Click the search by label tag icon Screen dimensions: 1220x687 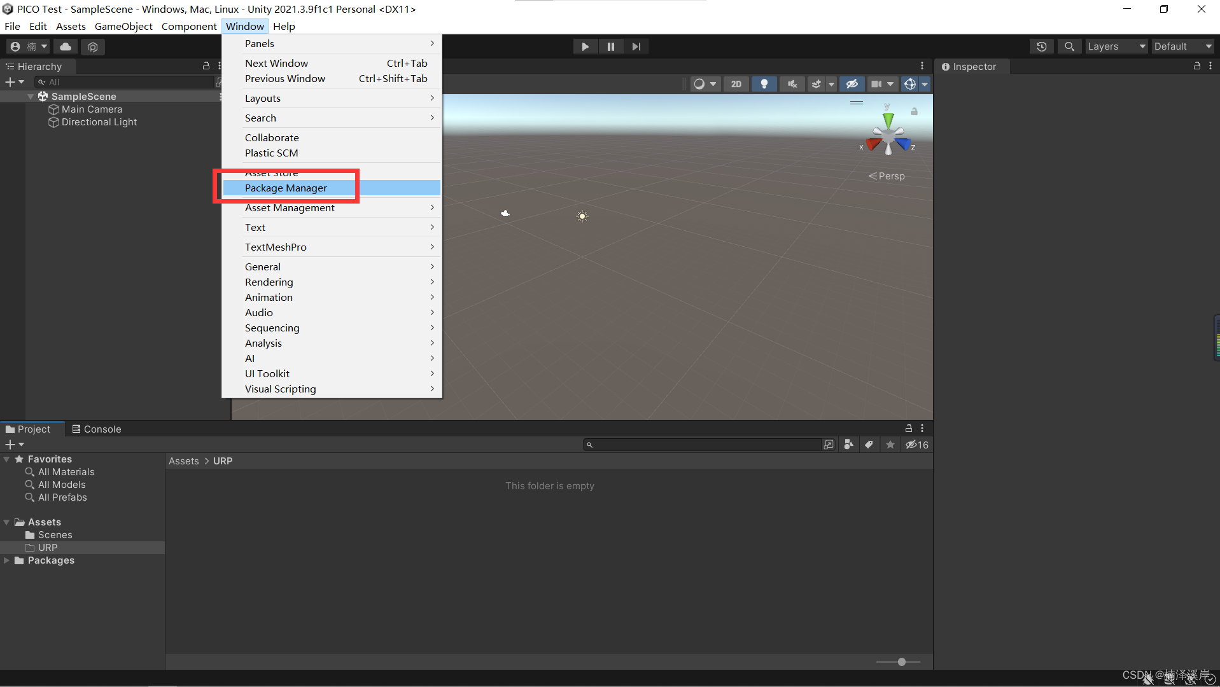[869, 445]
